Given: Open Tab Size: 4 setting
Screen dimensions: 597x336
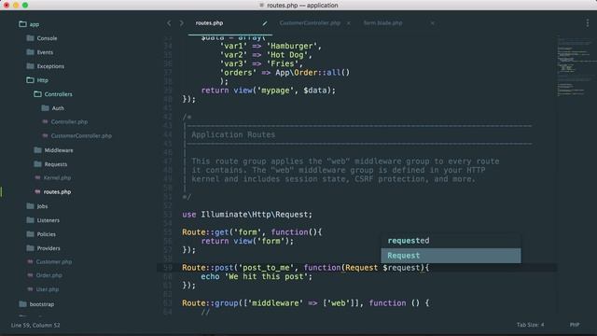Looking at the screenshot, I should 530,325.
